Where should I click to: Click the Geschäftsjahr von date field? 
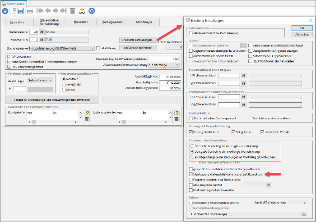tap(170, 77)
